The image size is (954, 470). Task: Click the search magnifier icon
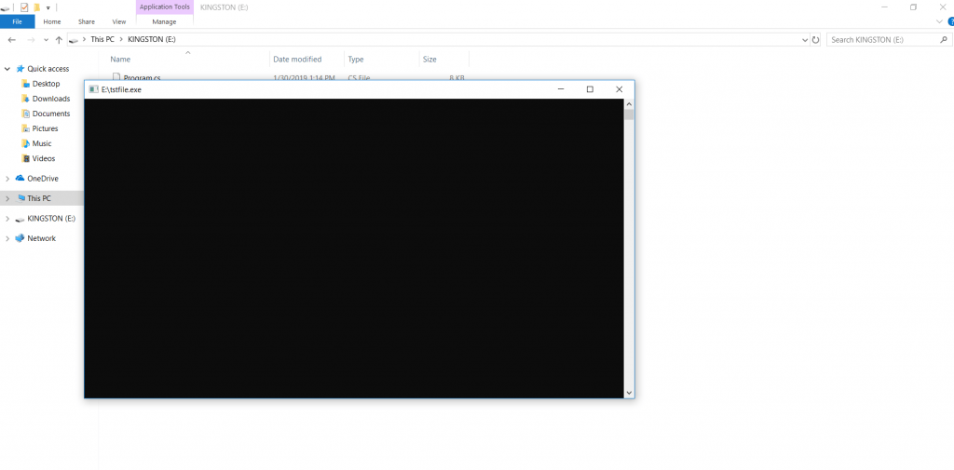[945, 39]
